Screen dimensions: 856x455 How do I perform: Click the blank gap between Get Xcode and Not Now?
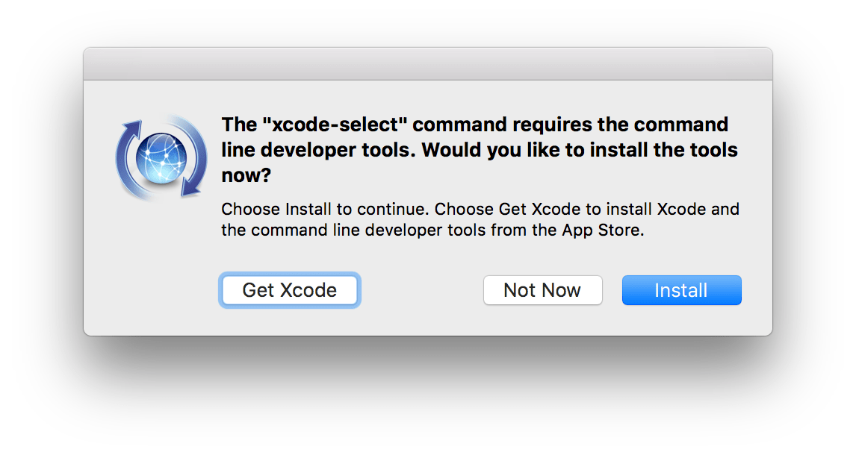coord(422,290)
